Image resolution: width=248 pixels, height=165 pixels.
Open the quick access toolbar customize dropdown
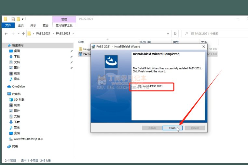pyautogui.click(x=22, y=19)
